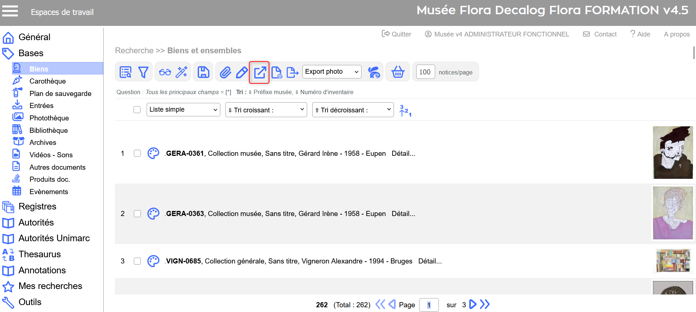Click the notices per page input field
This screenshot has height=312, width=696.
(x=425, y=72)
